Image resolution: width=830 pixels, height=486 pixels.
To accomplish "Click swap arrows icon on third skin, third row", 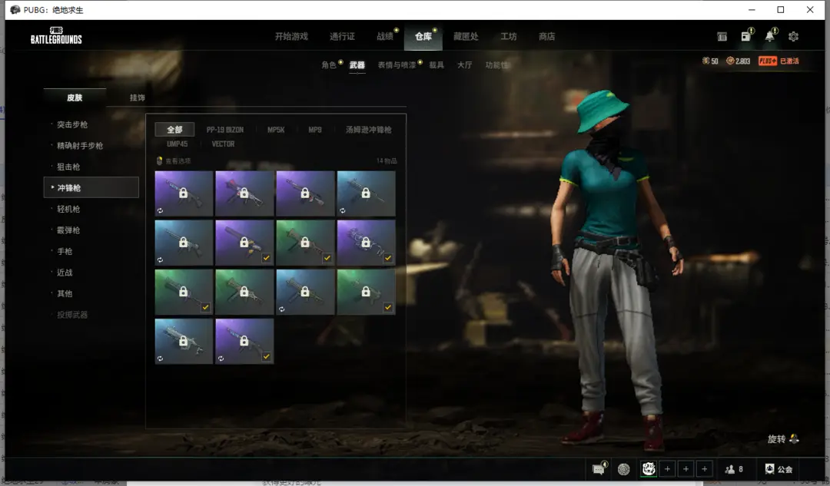I will 281,309.
